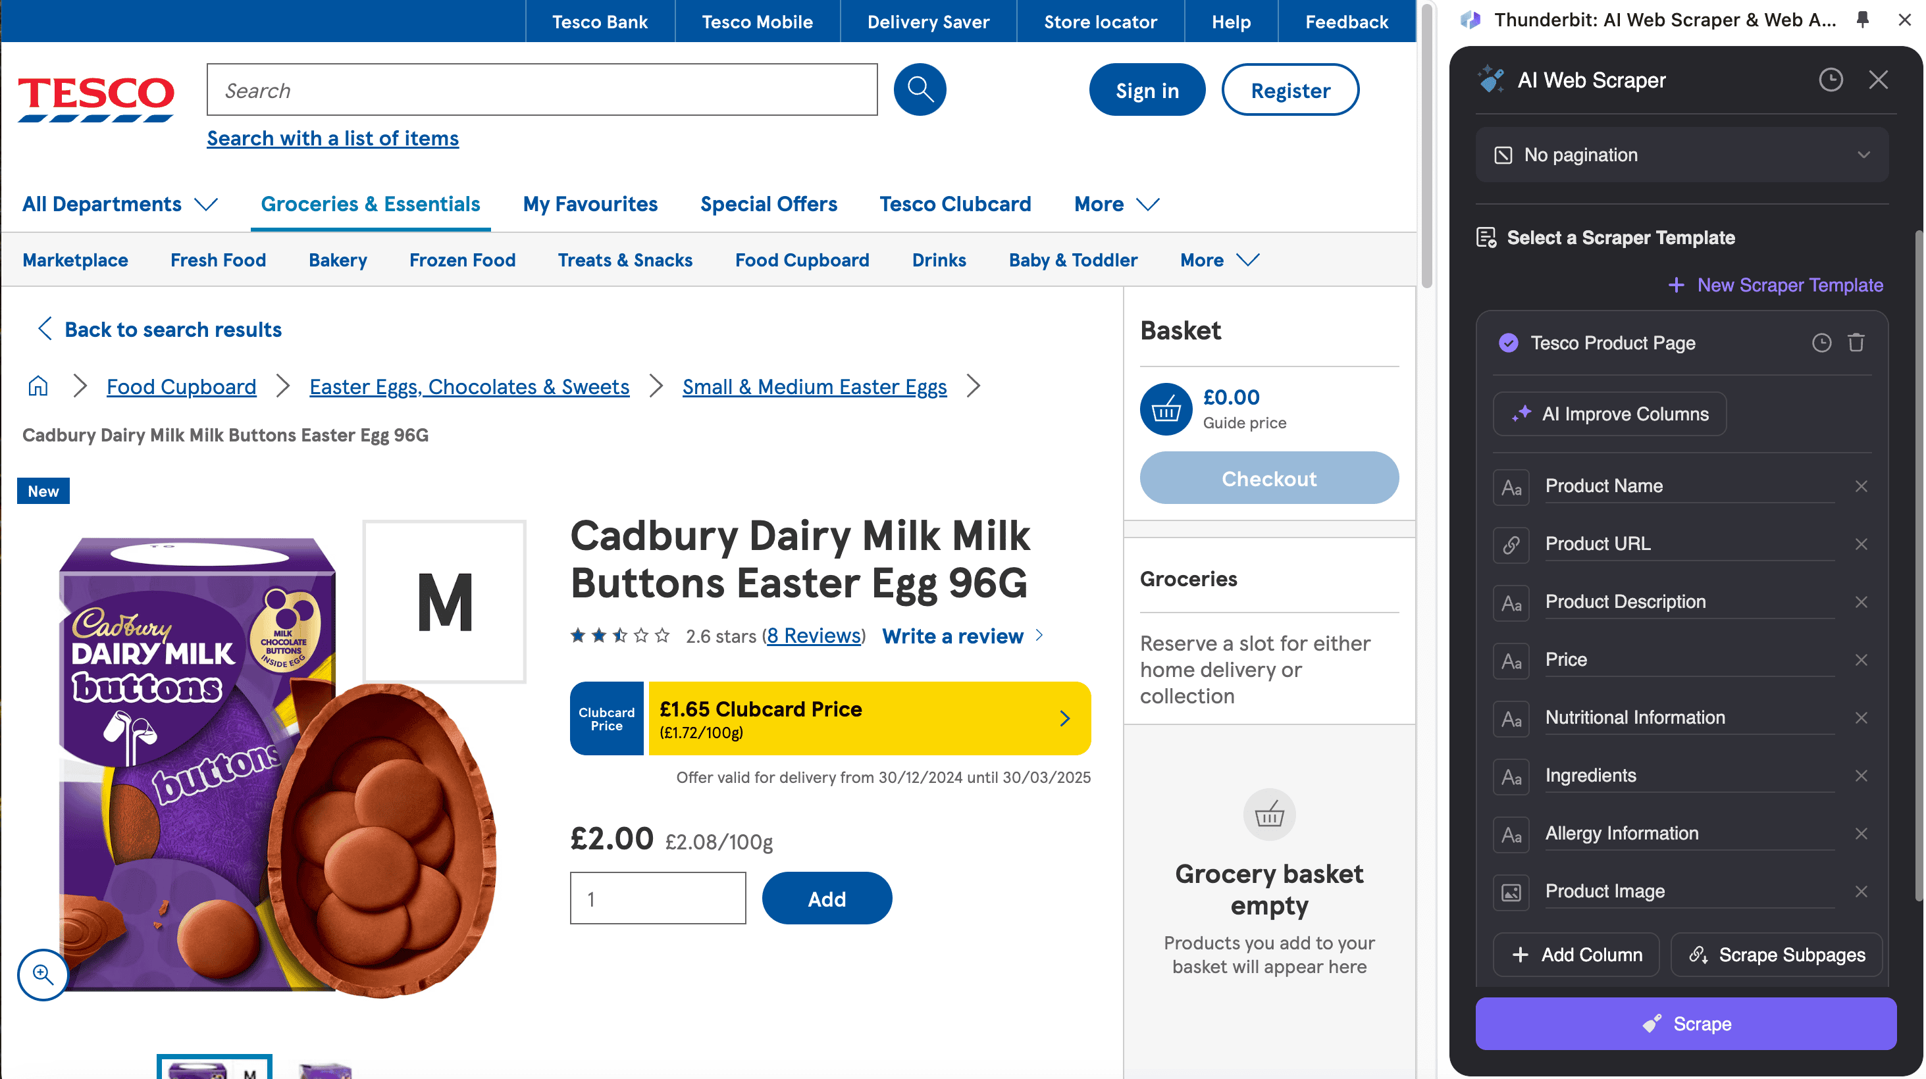Select the Tesco Product Page template radio

(1508, 343)
